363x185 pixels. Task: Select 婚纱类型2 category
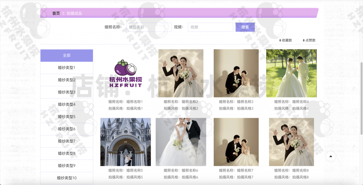click(67, 80)
